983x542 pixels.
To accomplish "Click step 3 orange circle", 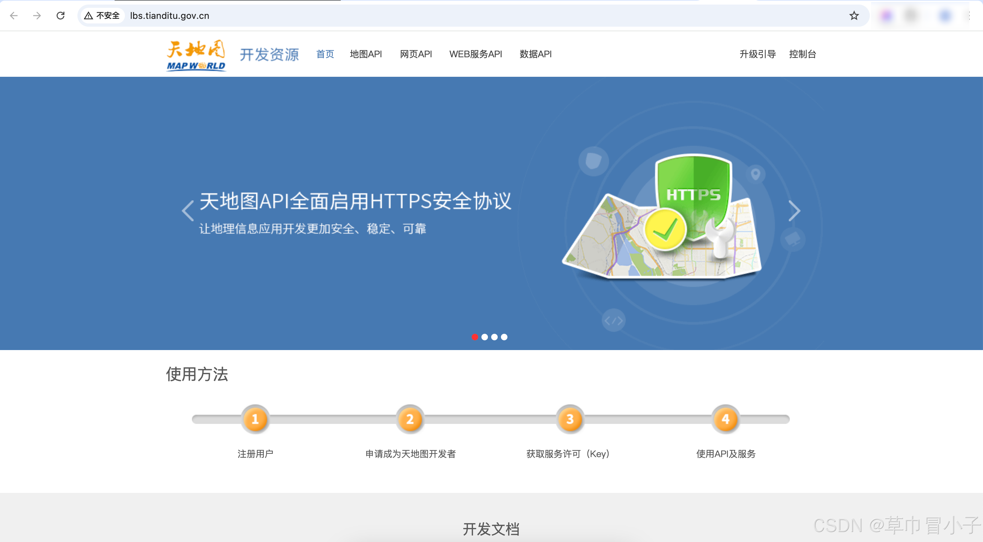I will (x=570, y=419).
